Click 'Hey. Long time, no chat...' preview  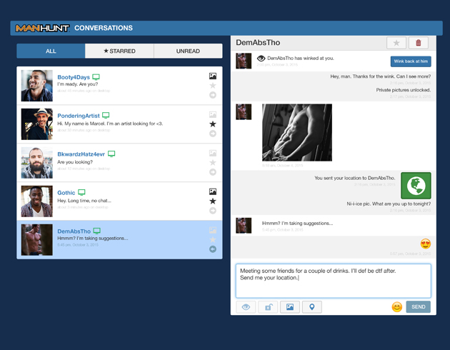(84, 201)
